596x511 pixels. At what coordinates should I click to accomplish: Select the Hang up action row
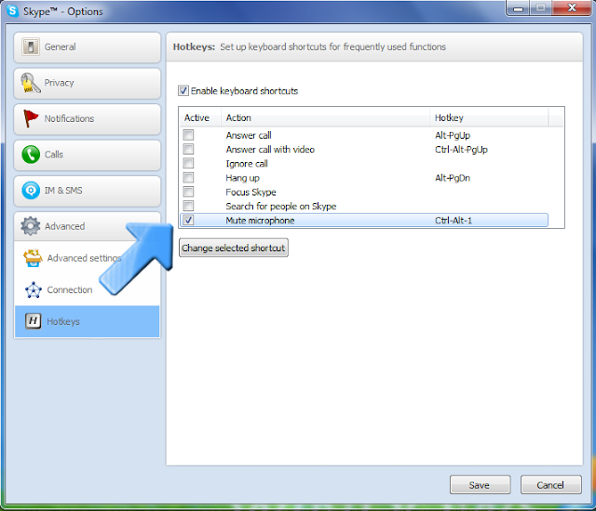pos(363,178)
